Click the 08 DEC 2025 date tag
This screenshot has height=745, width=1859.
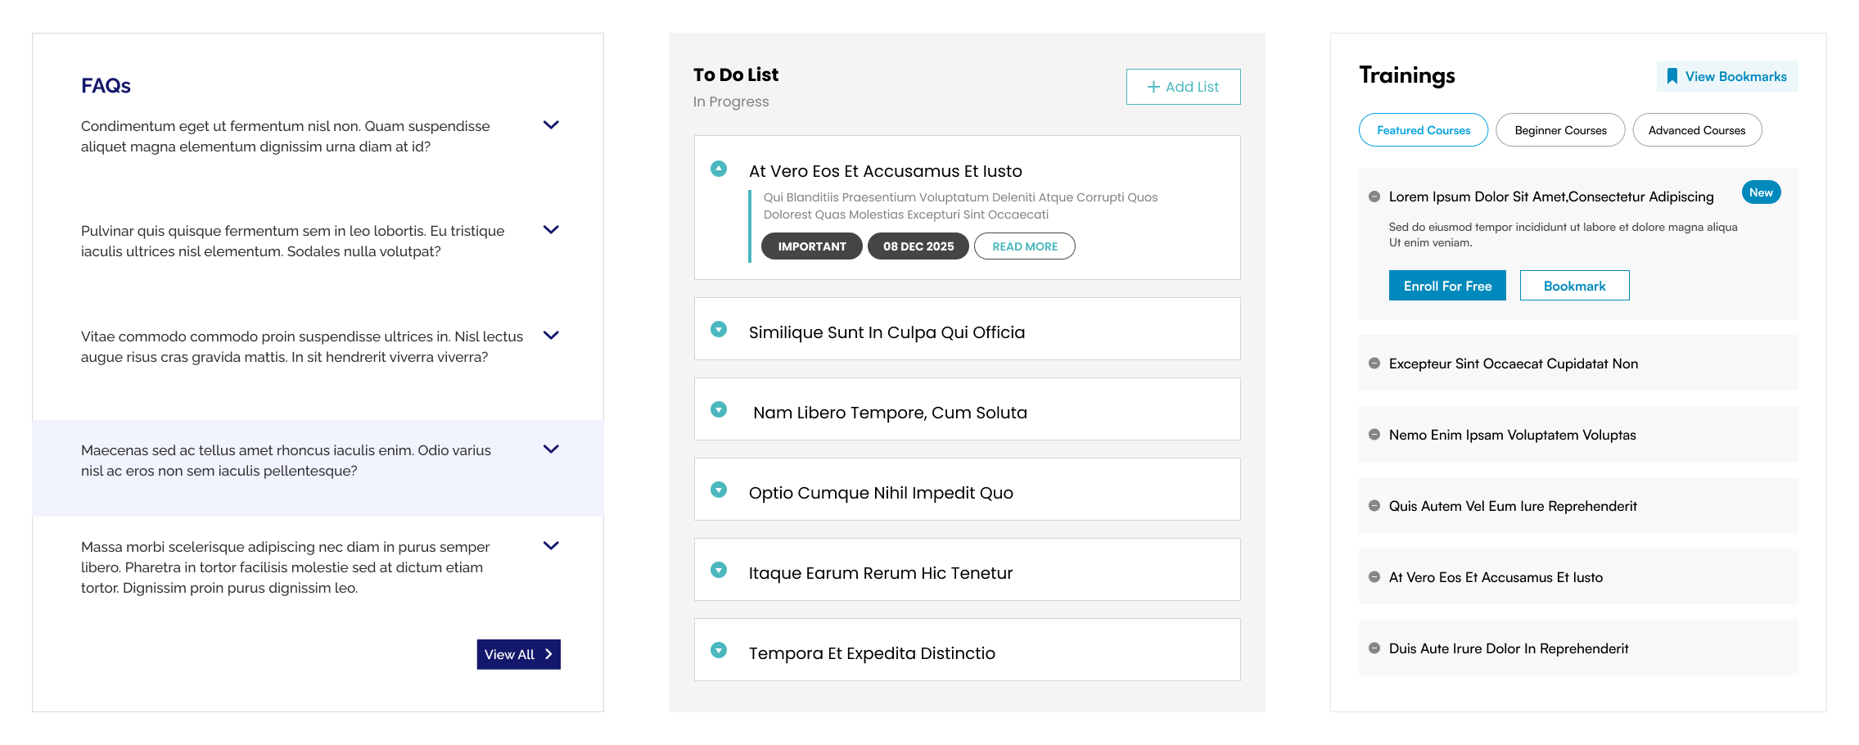pyautogui.click(x=918, y=246)
